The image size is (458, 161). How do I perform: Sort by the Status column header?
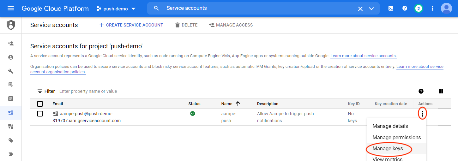tap(194, 104)
